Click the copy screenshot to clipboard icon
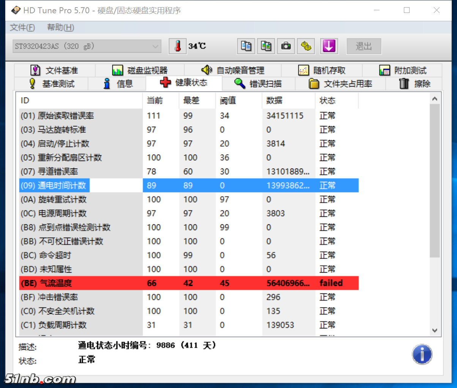The image size is (457, 388). click(x=266, y=46)
